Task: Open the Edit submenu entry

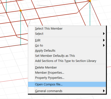Action: point(67,40)
